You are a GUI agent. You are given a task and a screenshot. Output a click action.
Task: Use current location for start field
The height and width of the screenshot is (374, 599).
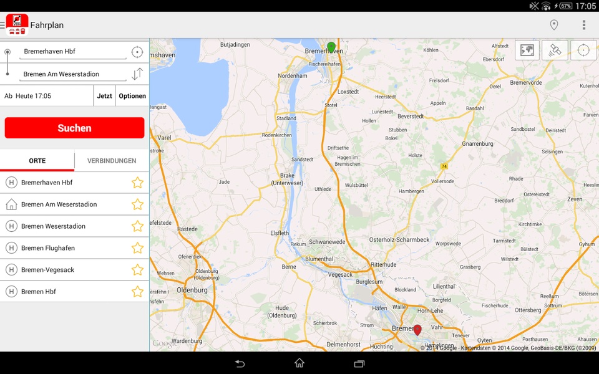tap(137, 52)
